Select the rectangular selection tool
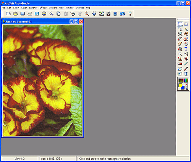 (x=180, y=24)
